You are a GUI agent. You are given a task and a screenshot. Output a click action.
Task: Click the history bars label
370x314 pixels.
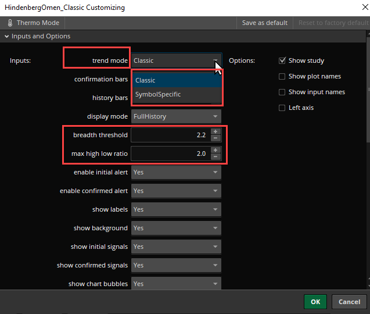pyautogui.click(x=110, y=98)
